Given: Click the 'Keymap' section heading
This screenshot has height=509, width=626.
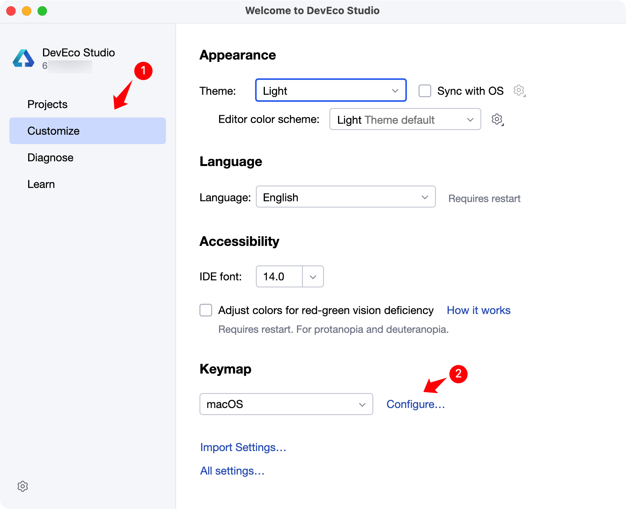Looking at the screenshot, I should [x=226, y=369].
